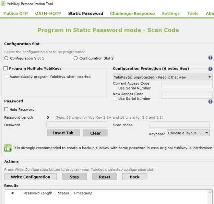Go to the Challenge-Response tab

point(132,13)
